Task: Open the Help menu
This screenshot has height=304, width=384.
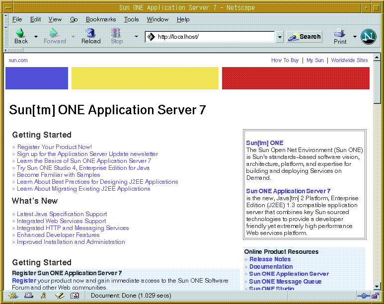Action: click(183, 19)
